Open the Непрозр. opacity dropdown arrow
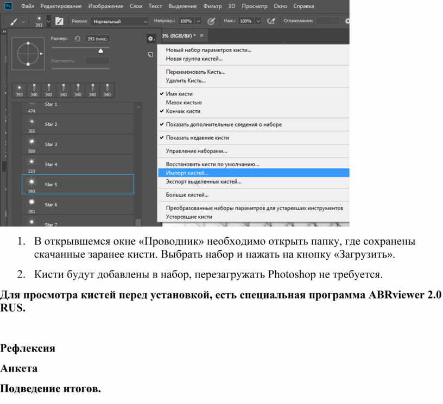The width and height of the screenshot is (443, 404). click(198, 21)
